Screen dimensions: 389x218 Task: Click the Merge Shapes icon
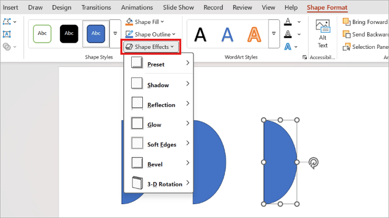point(7,47)
